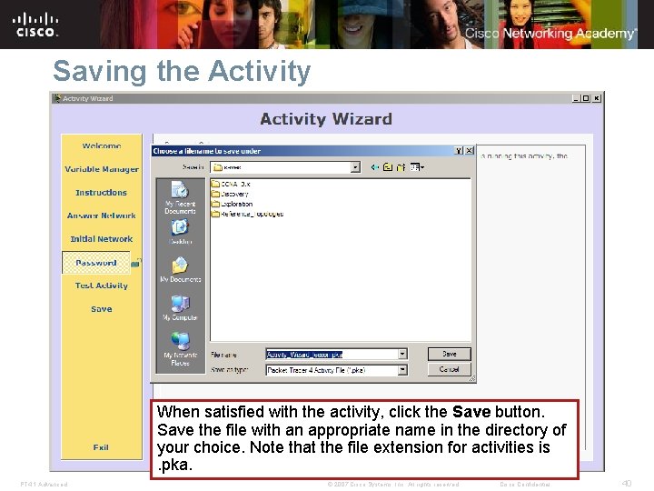
Task: Minimize the Activity Wizard window
Action: click(576, 98)
